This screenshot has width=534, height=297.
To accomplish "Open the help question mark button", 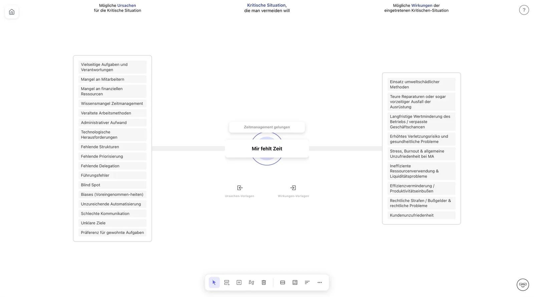I will click(524, 10).
